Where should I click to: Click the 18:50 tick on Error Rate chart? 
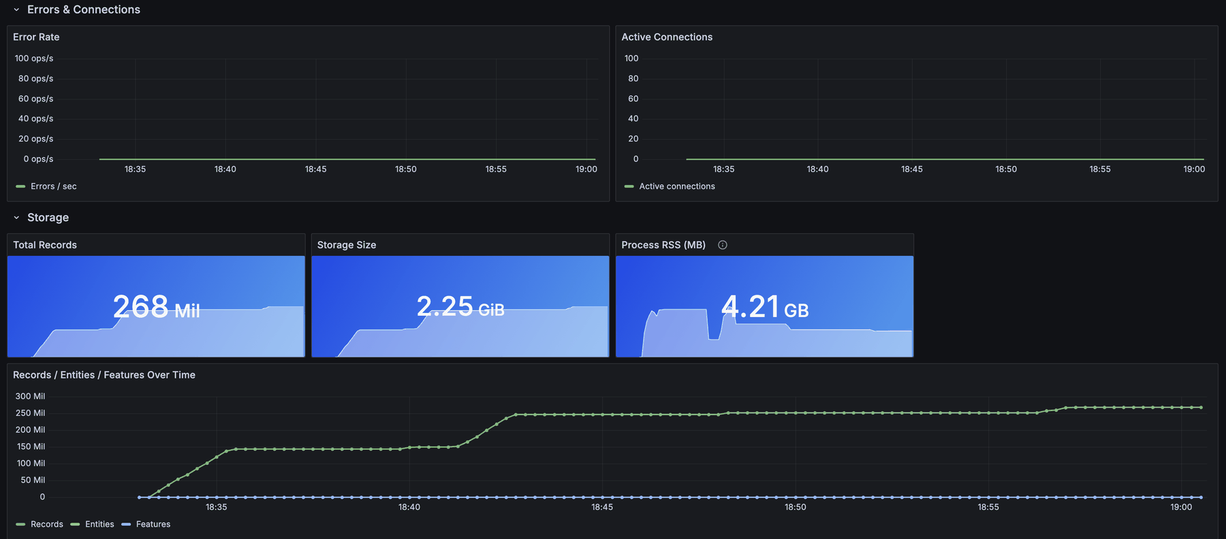(406, 169)
